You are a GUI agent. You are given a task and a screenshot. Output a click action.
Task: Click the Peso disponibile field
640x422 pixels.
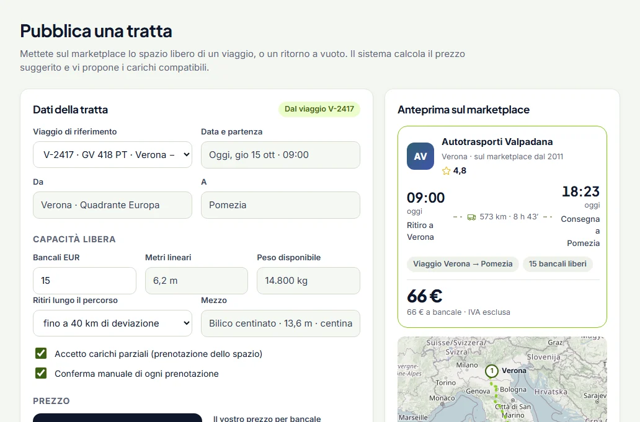[308, 281]
